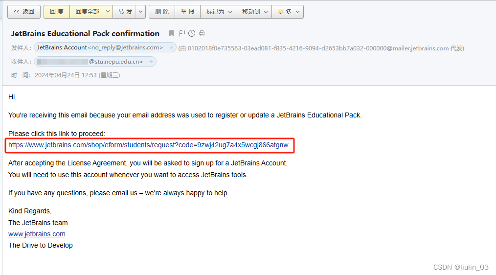
Task: Click 回复全部 to reply all
Action: click(x=87, y=12)
